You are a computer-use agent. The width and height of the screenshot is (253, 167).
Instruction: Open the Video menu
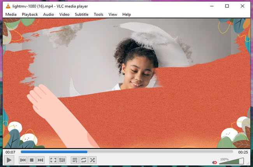pos(64,14)
